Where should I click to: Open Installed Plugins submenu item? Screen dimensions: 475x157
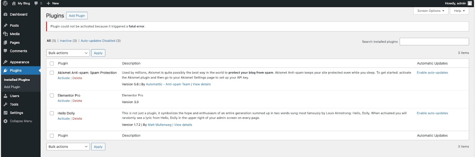click(17, 80)
